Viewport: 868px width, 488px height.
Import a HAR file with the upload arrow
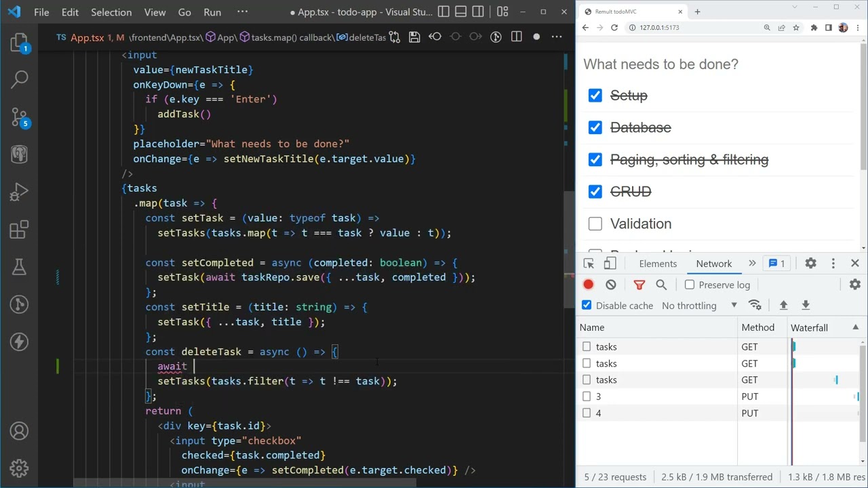(x=783, y=305)
